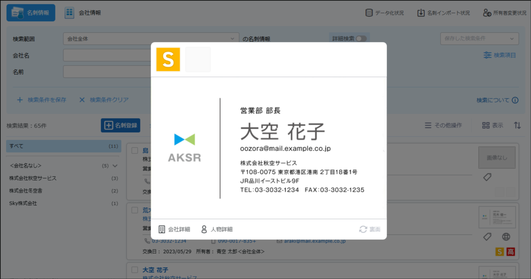Switch to the 会社情報 tab

[x=83, y=13]
